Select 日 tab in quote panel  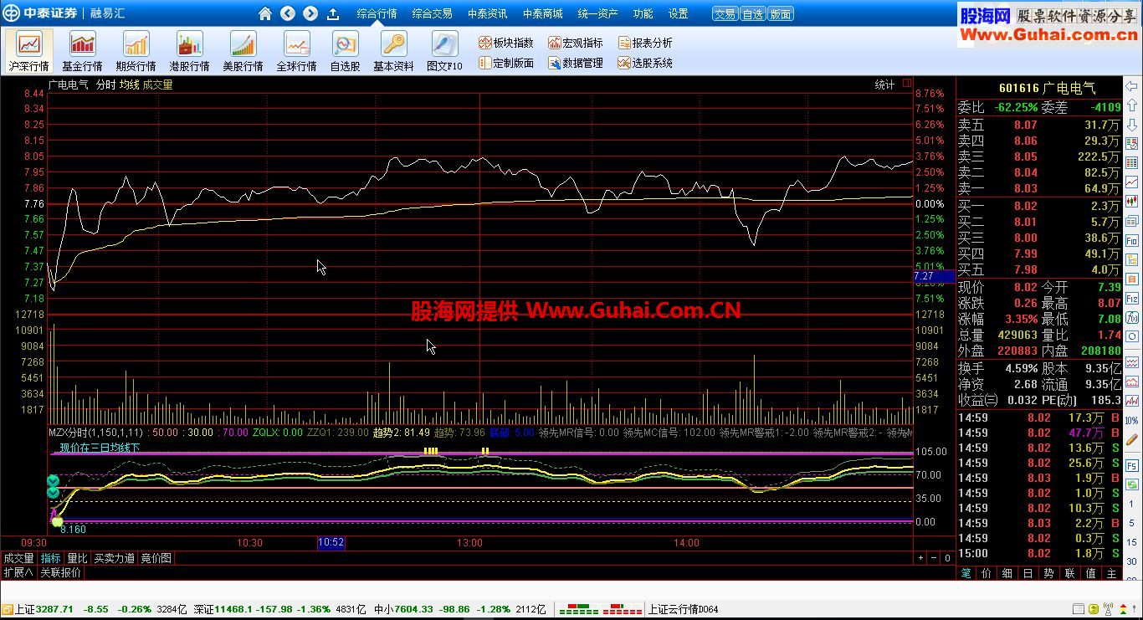(1028, 573)
